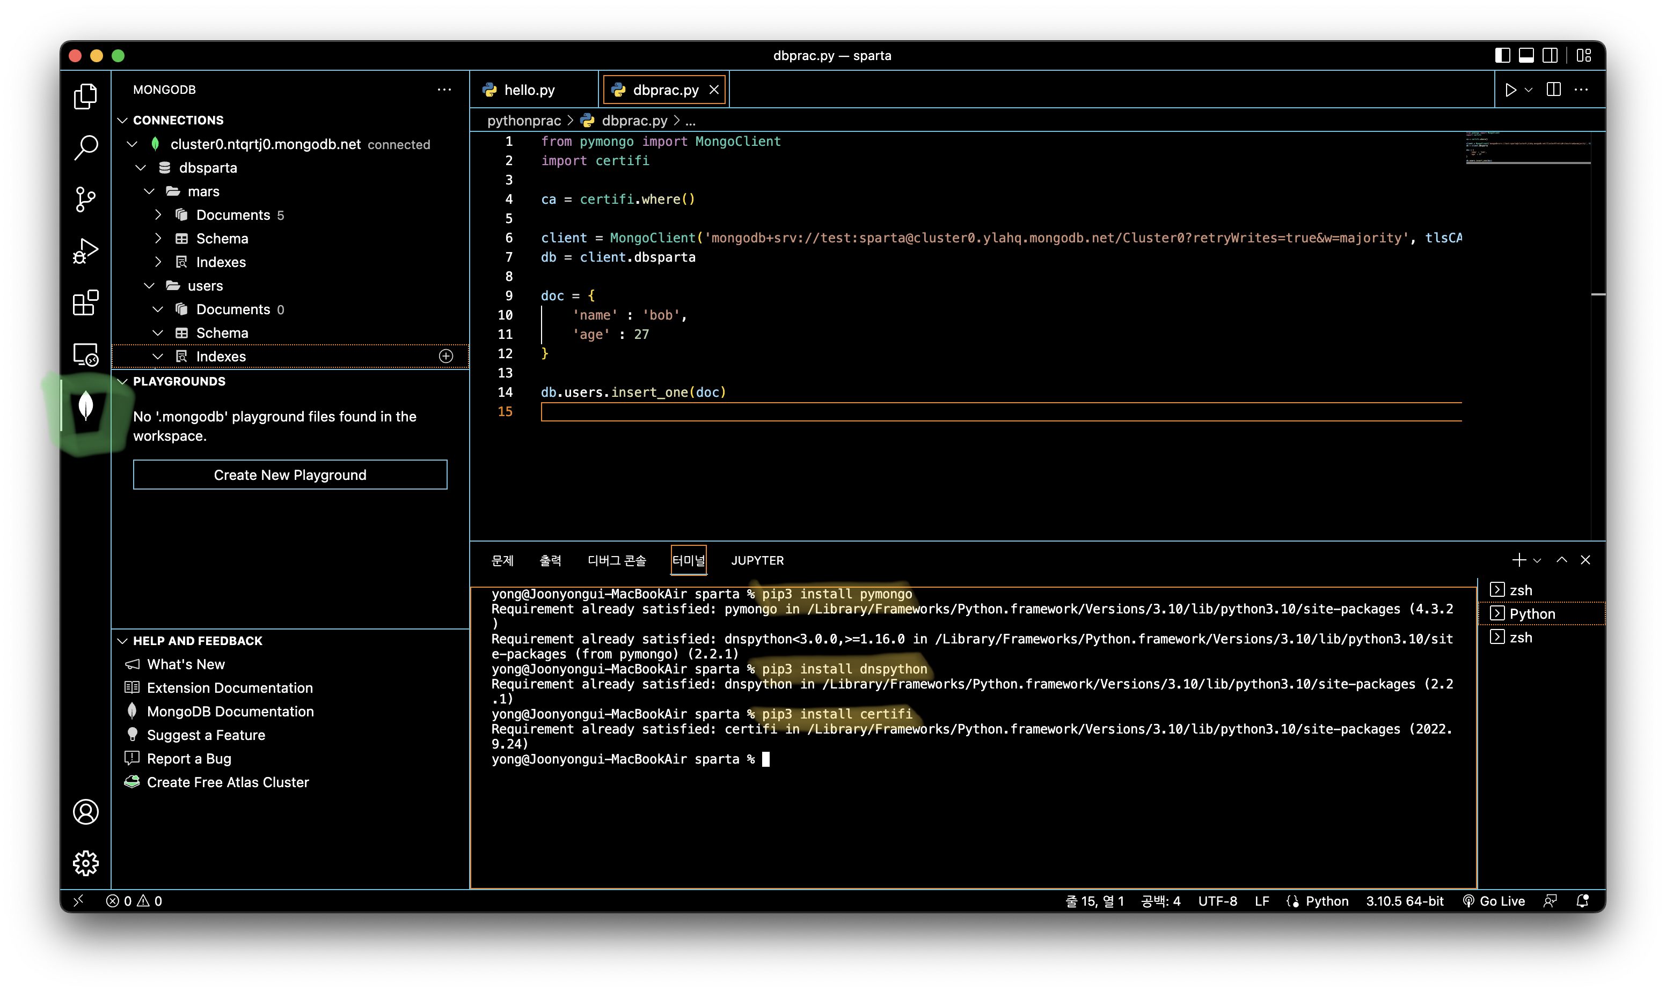Collapse the dbsparta database node
The height and width of the screenshot is (992, 1666).
(x=141, y=168)
